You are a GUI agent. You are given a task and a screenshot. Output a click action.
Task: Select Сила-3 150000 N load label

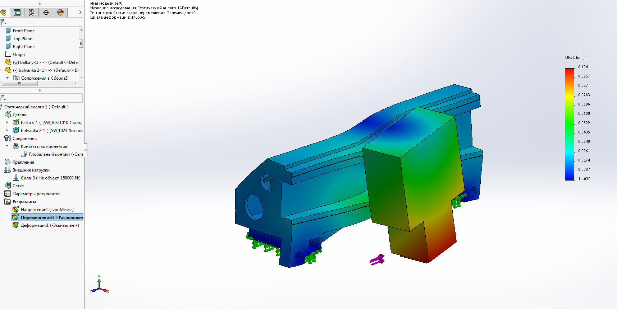[51, 178]
